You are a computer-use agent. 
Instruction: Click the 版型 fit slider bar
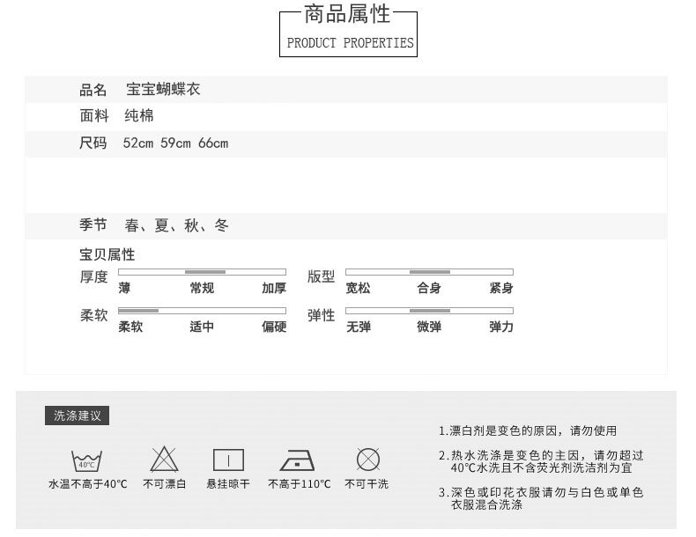(429, 272)
